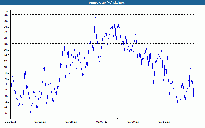Select the 6,0 y-axis label

[x=7, y=78]
